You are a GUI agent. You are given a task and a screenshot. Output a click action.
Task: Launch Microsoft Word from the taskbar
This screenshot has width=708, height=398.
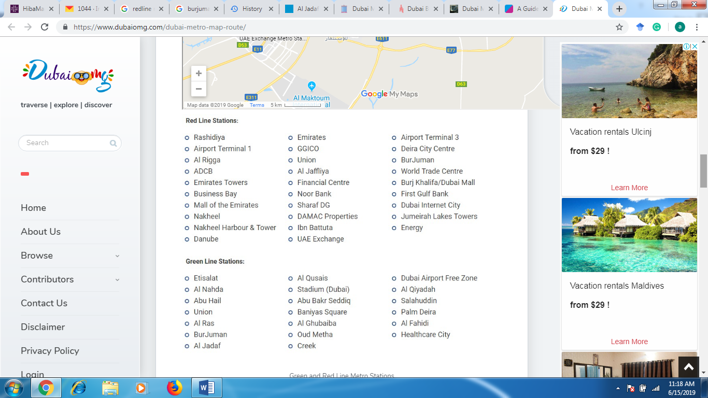207,387
